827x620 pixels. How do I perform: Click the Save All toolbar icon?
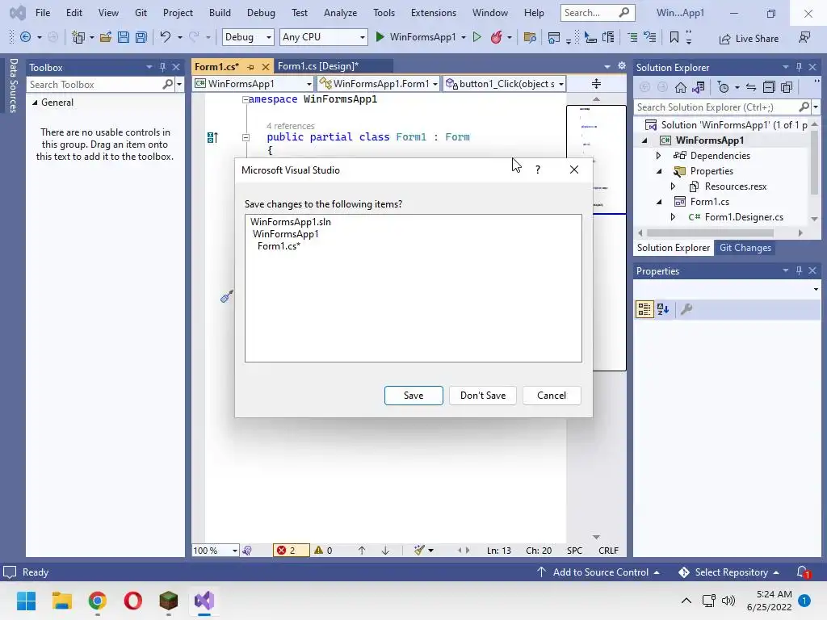(141, 37)
